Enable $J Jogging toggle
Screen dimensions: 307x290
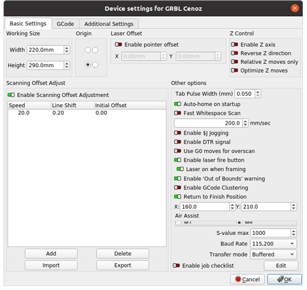178,133
